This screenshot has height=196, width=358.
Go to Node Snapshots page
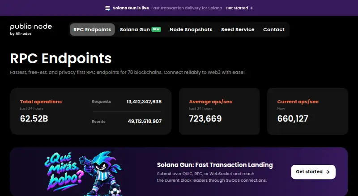[x=191, y=29]
